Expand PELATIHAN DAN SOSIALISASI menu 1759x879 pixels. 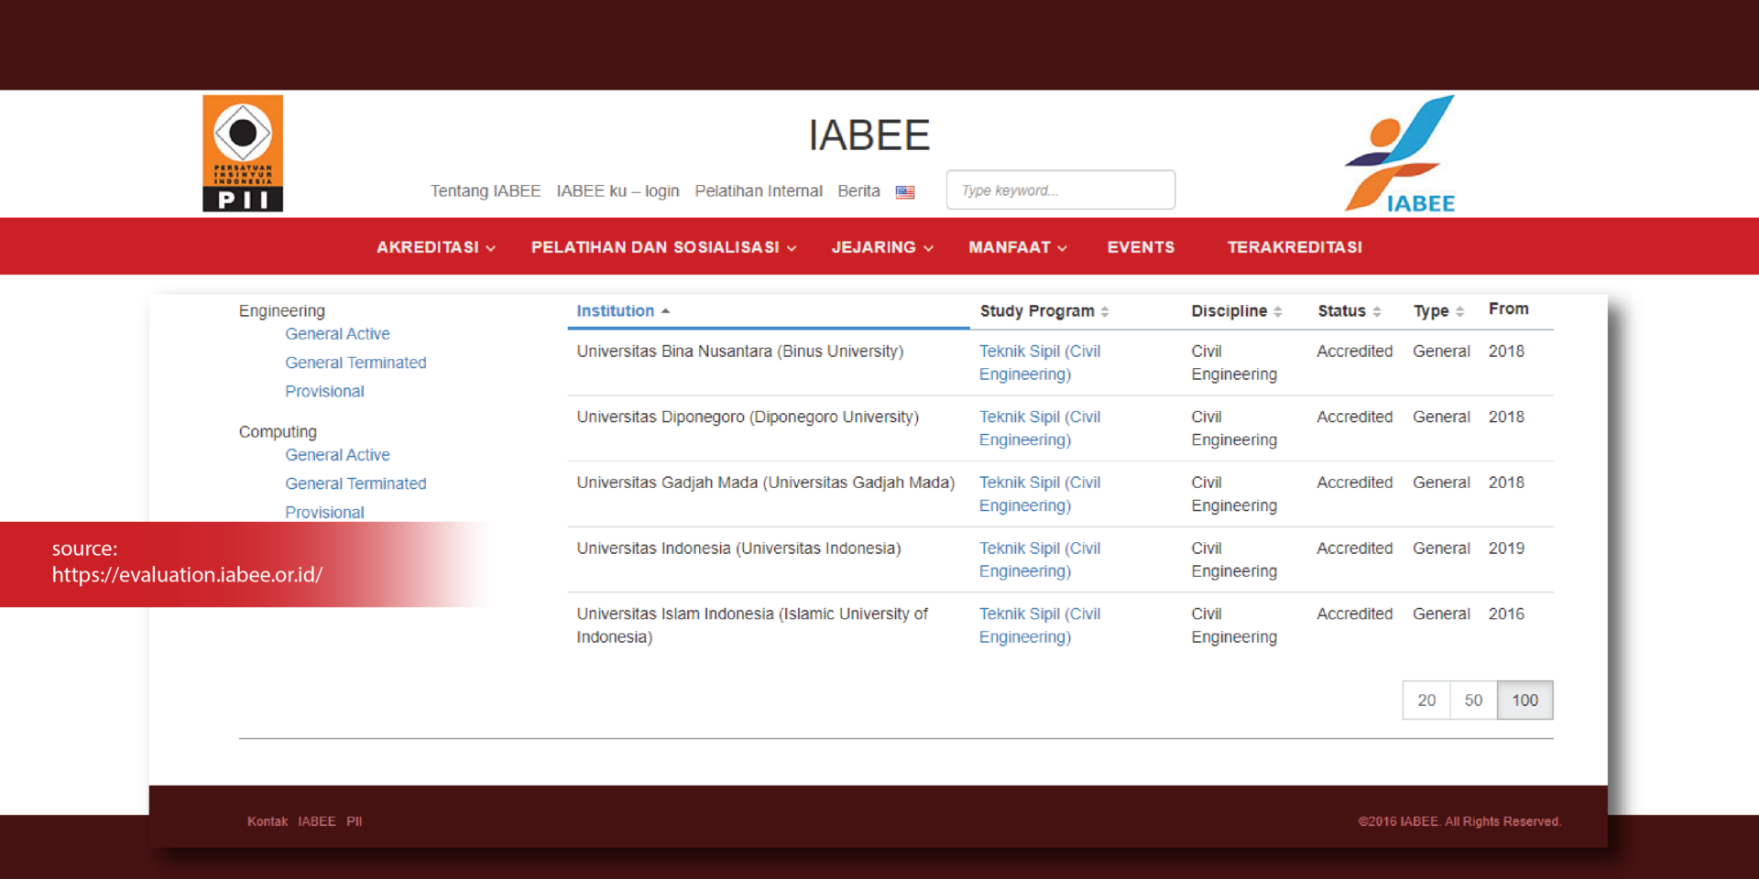(664, 247)
